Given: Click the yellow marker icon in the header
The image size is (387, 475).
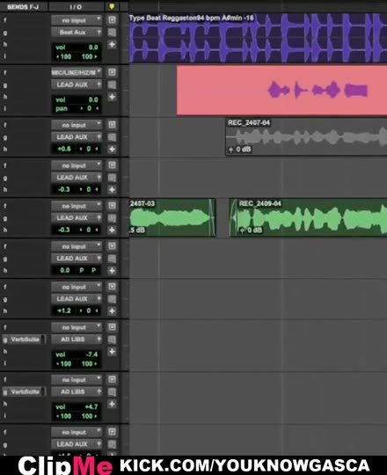Looking at the screenshot, I should (112, 6).
